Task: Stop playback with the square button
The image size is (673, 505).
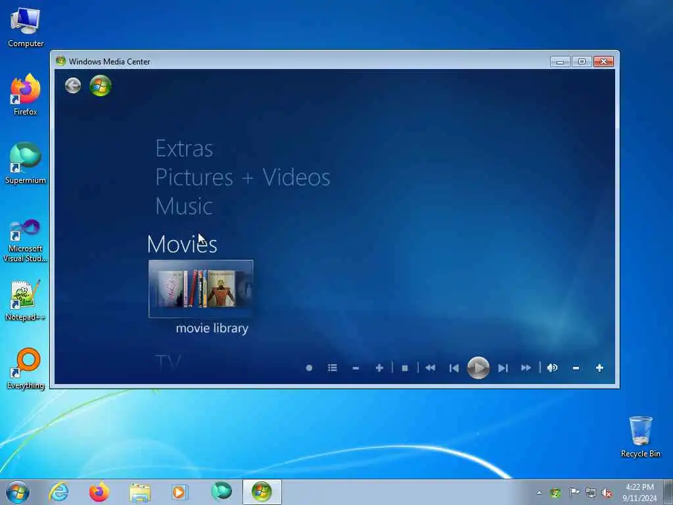Action: tap(404, 368)
